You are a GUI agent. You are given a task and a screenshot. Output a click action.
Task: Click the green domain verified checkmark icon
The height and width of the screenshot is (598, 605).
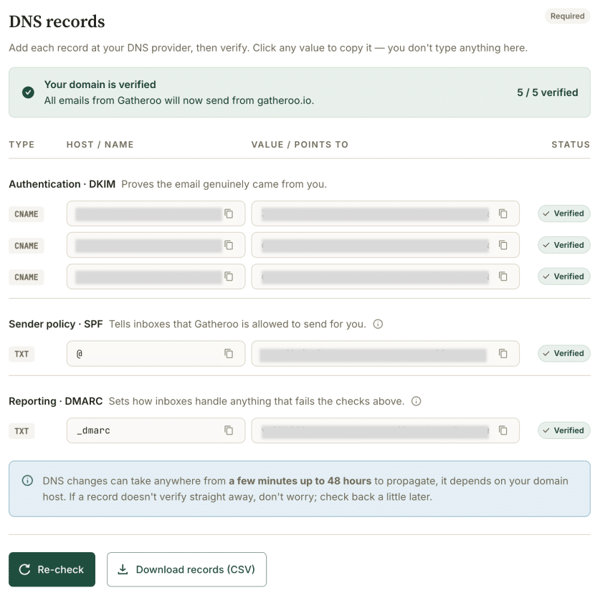pos(28,92)
